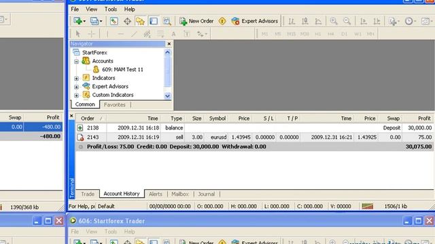The width and height of the screenshot is (435, 244).
Task: Select the Text Label tool
Action: pos(187,34)
